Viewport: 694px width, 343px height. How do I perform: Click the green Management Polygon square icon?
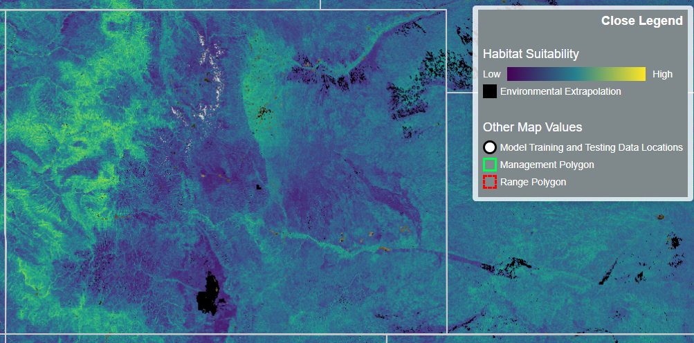(490, 165)
